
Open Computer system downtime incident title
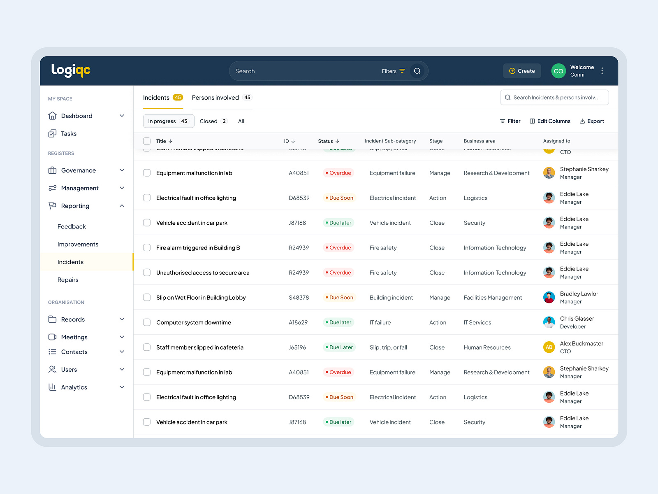pos(194,322)
